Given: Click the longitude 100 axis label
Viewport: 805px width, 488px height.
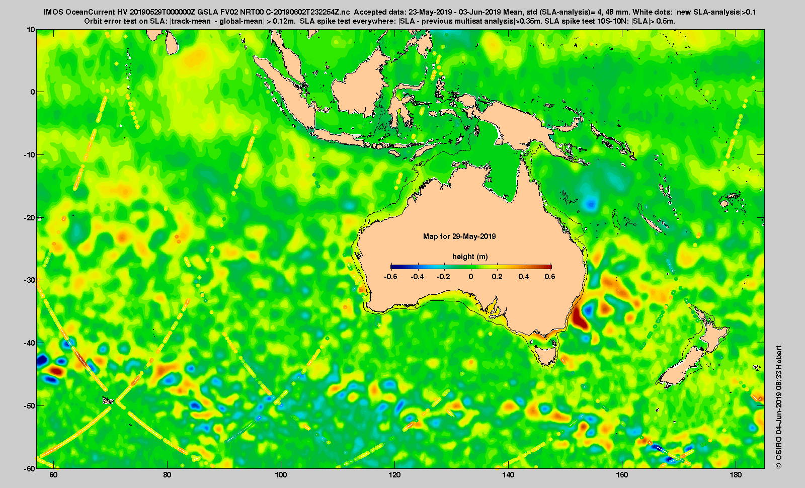Looking at the screenshot, I should point(281,475).
